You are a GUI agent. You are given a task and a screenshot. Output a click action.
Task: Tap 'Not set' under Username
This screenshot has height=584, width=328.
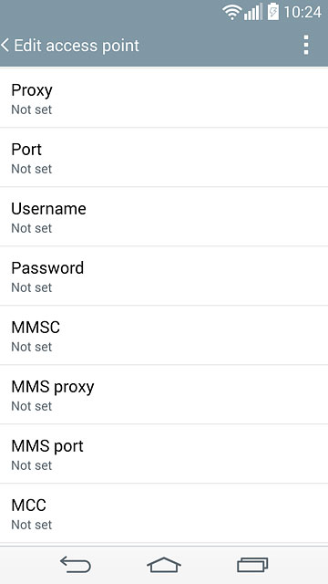pyautogui.click(x=32, y=228)
